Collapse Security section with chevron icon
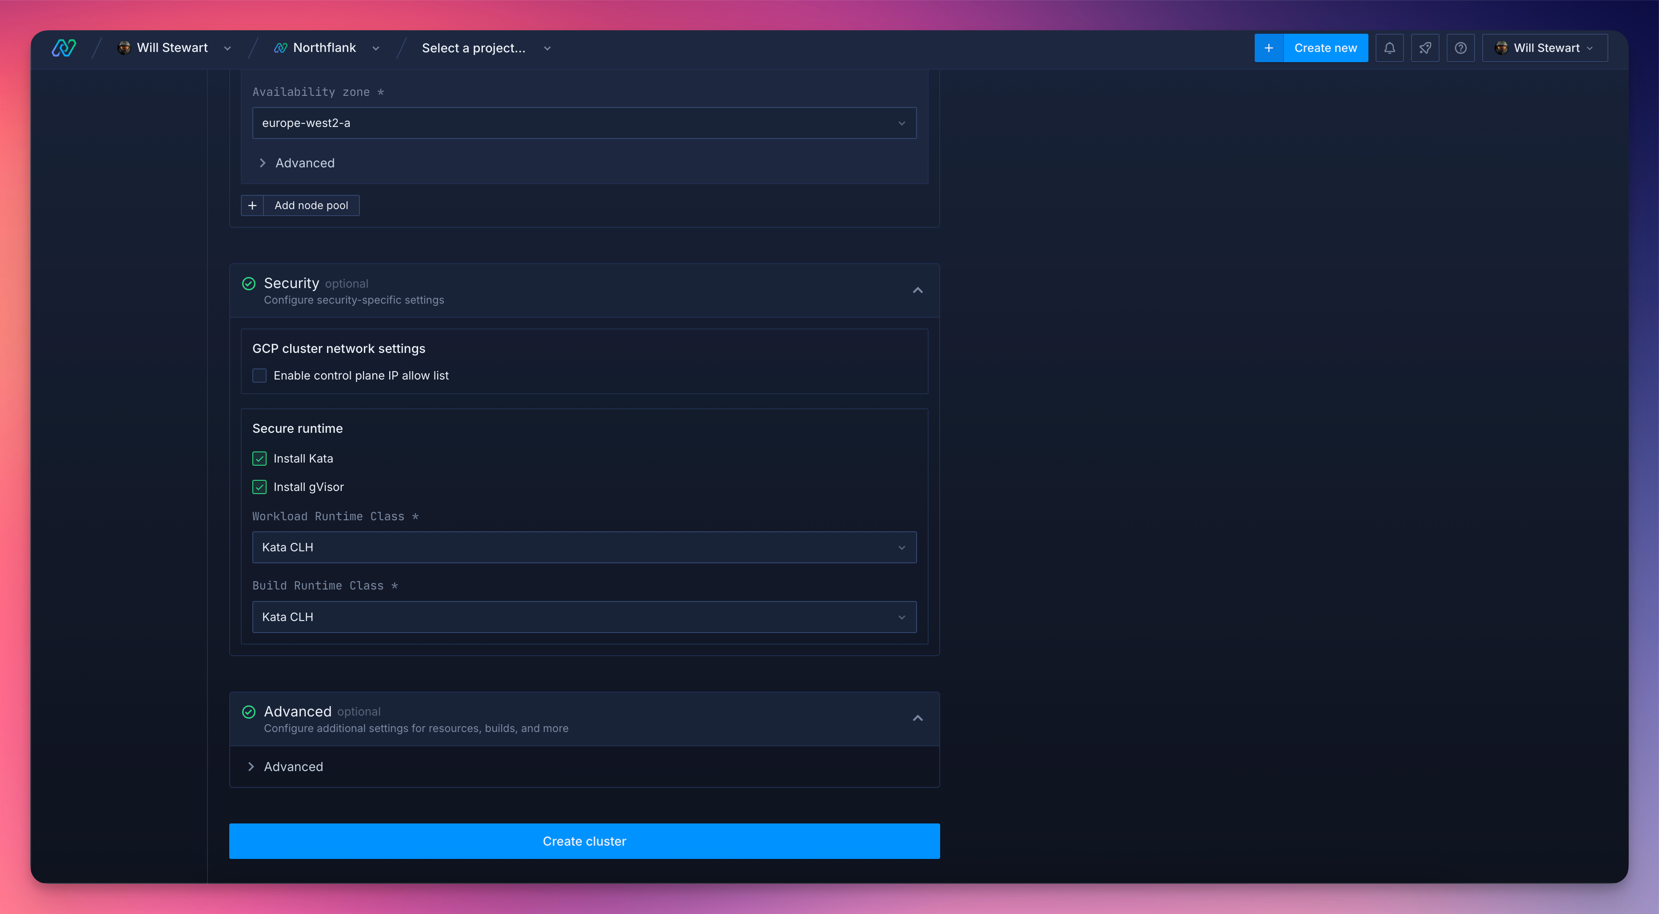Image resolution: width=1659 pixels, height=914 pixels. 917,290
